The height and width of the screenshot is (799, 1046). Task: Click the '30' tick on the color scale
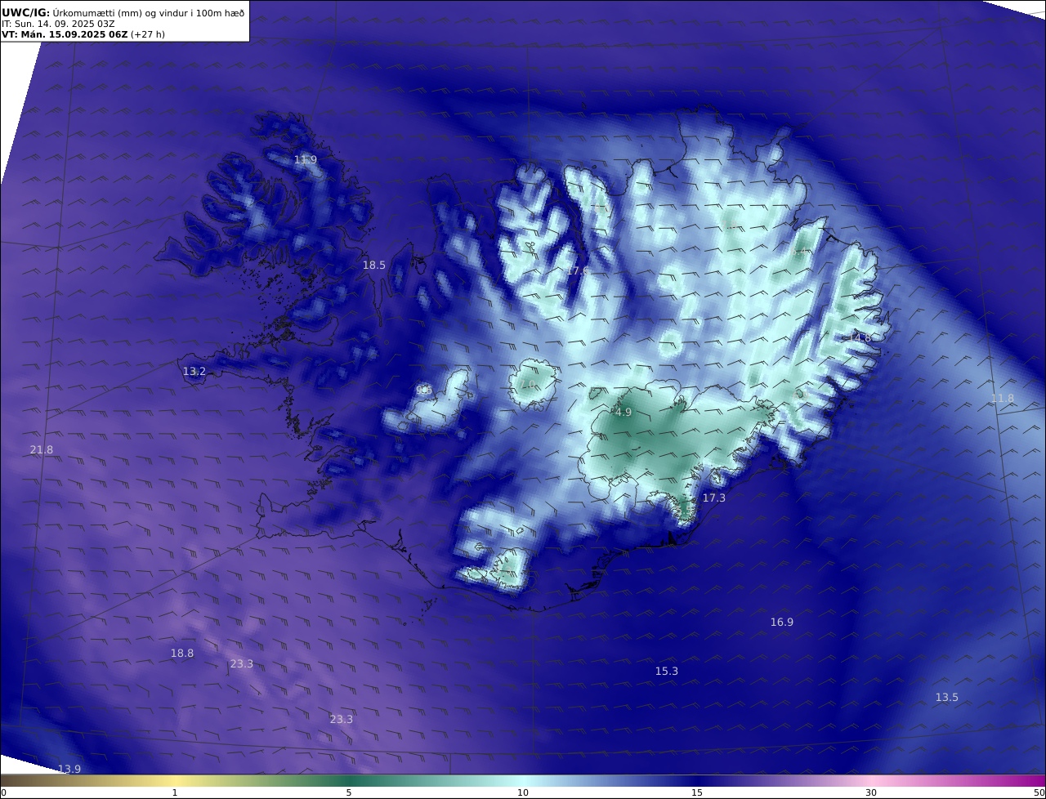[x=871, y=792]
